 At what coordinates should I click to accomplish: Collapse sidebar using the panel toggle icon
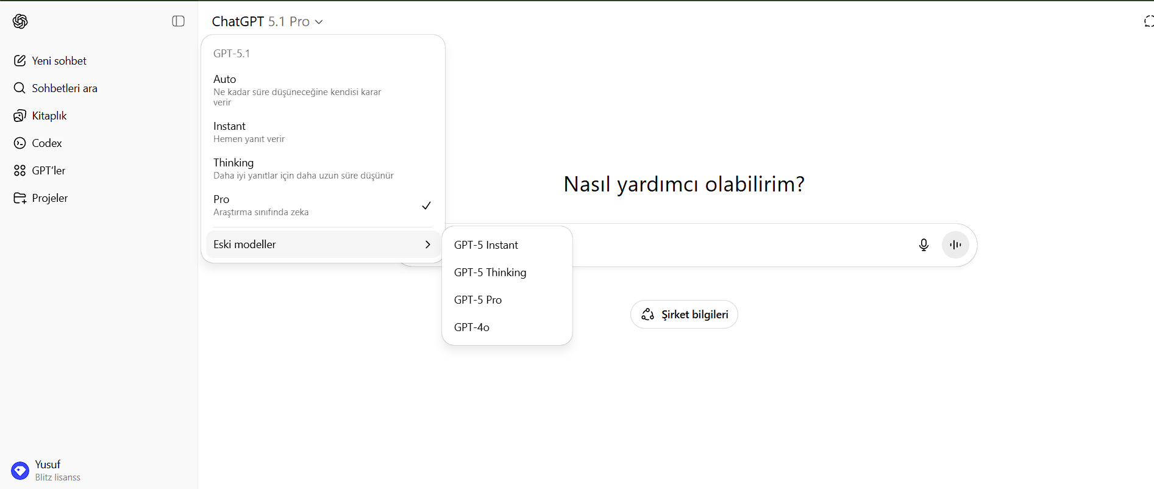click(x=178, y=21)
